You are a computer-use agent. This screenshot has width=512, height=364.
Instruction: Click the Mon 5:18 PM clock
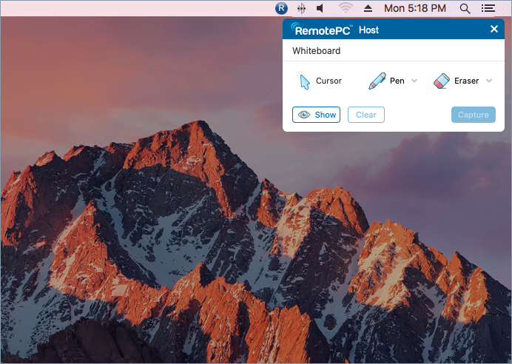415,9
